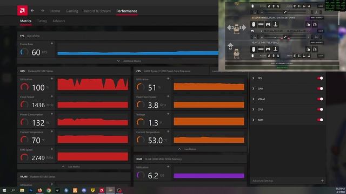The image size is (346, 194).
Task: Click the plus icon for GPU Utilization
Action: [52, 79]
